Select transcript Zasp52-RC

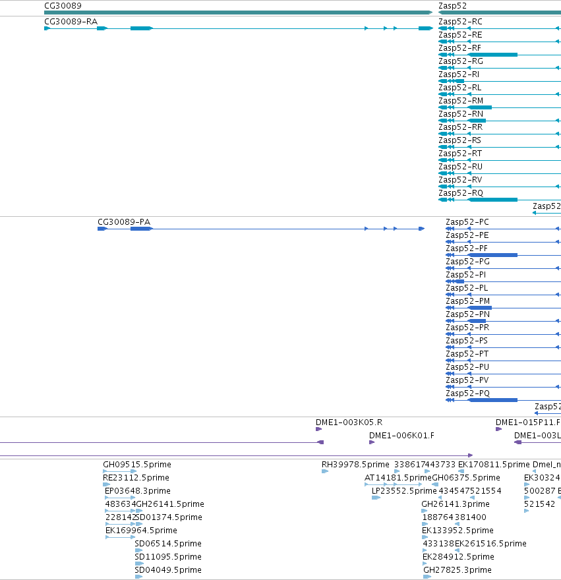tap(460, 22)
